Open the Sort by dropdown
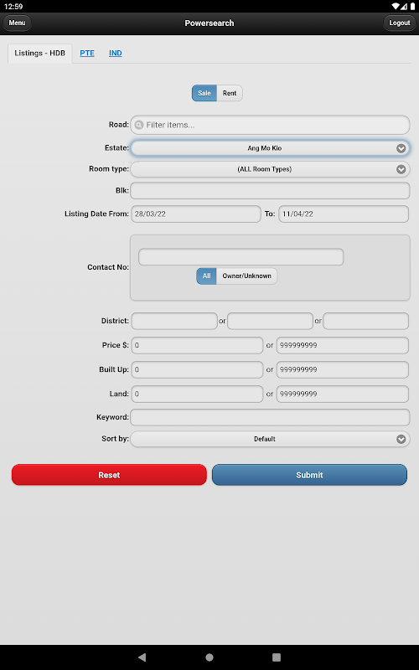This screenshot has height=670, width=419. coord(270,439)
